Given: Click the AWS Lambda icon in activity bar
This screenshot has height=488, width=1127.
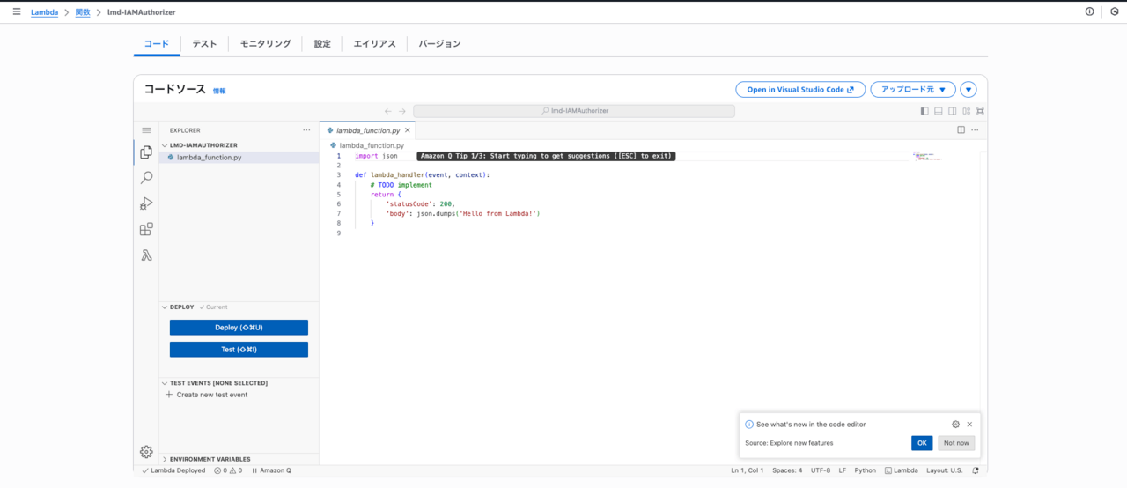Looking at the screenshot, I should [146, 255].
